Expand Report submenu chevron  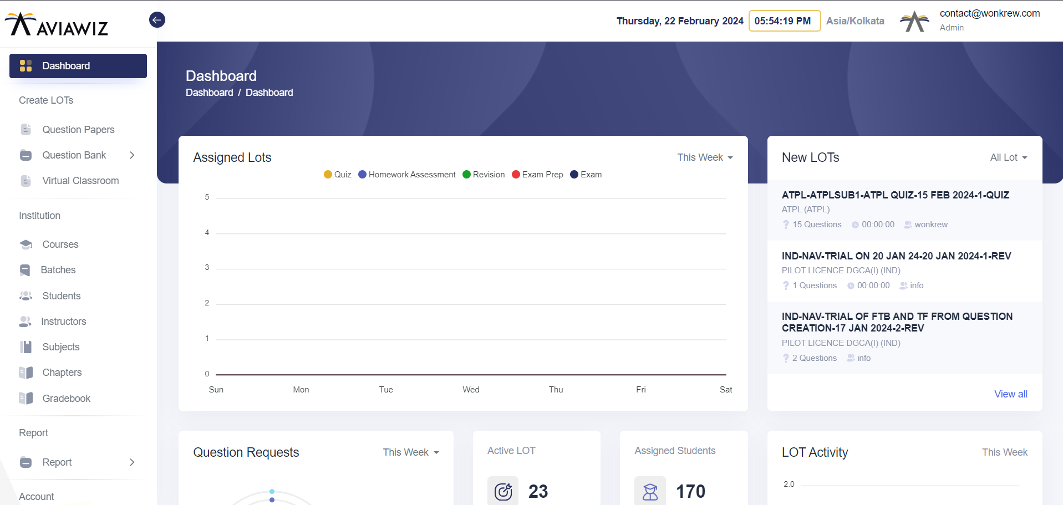(x=132, y=462)
